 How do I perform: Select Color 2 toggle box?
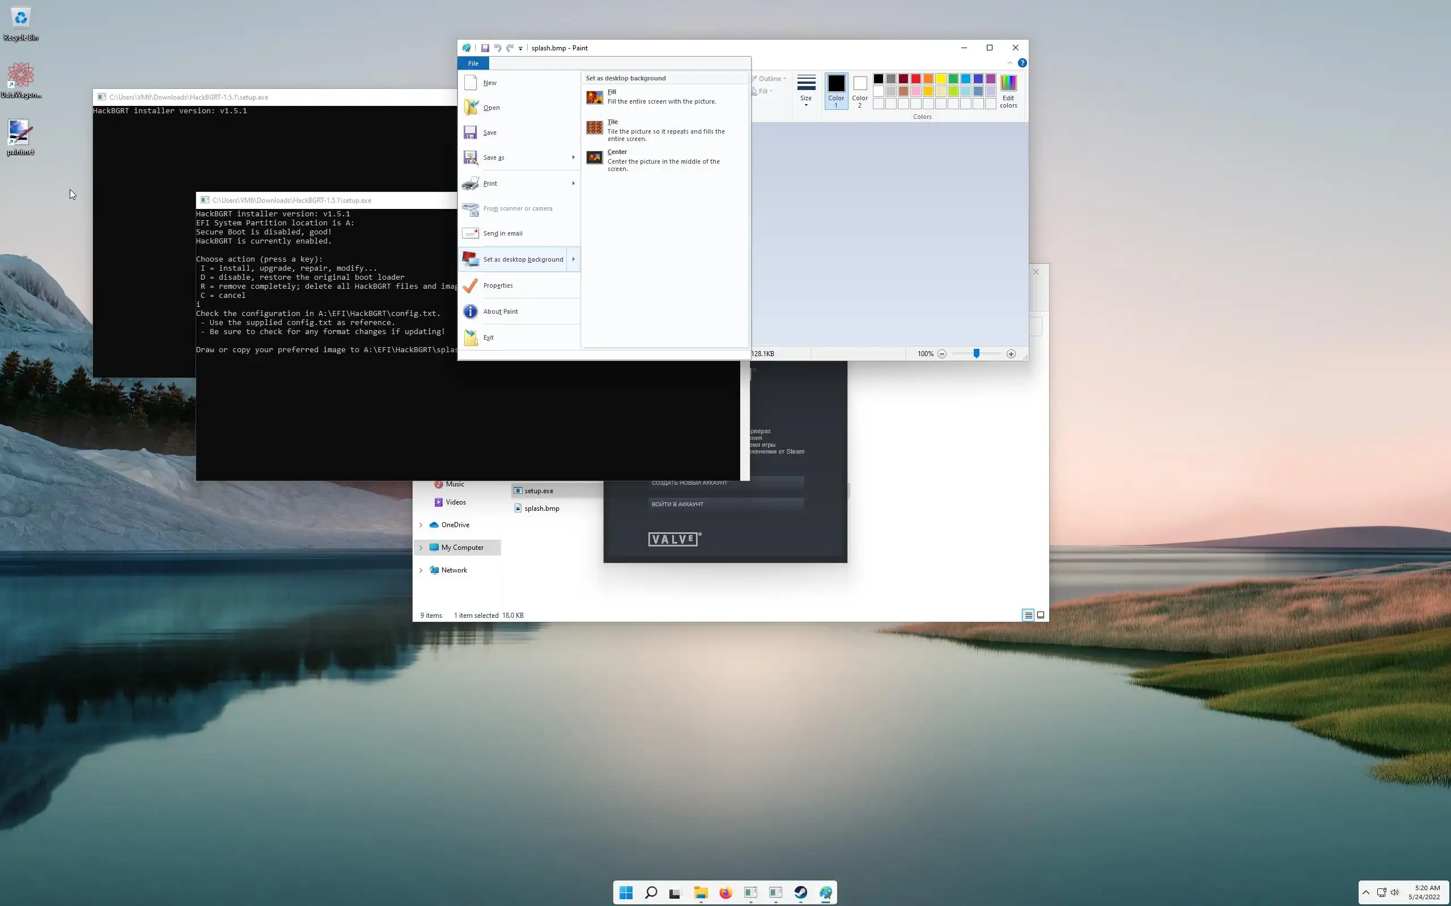(859, 91)
